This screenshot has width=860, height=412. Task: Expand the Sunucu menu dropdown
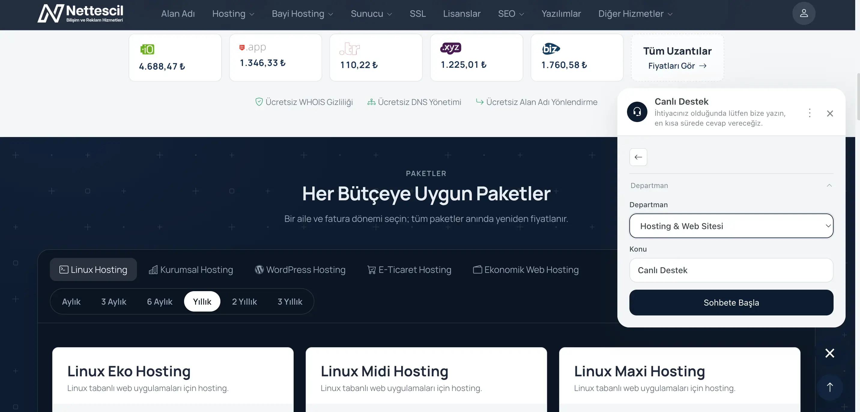click(371, 14)
